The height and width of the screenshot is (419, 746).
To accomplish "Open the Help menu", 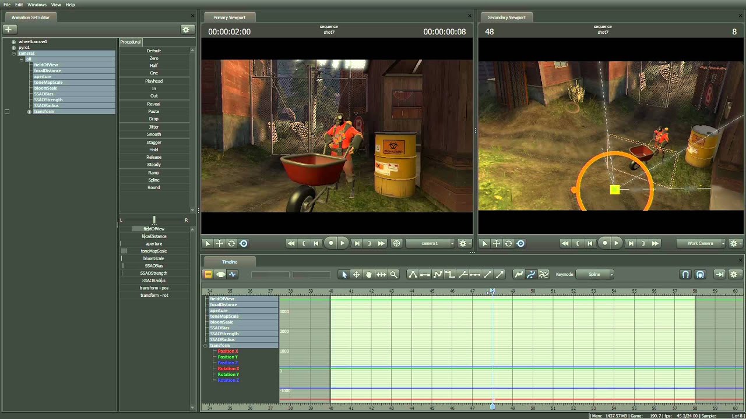I will click(x=70, y=5).
